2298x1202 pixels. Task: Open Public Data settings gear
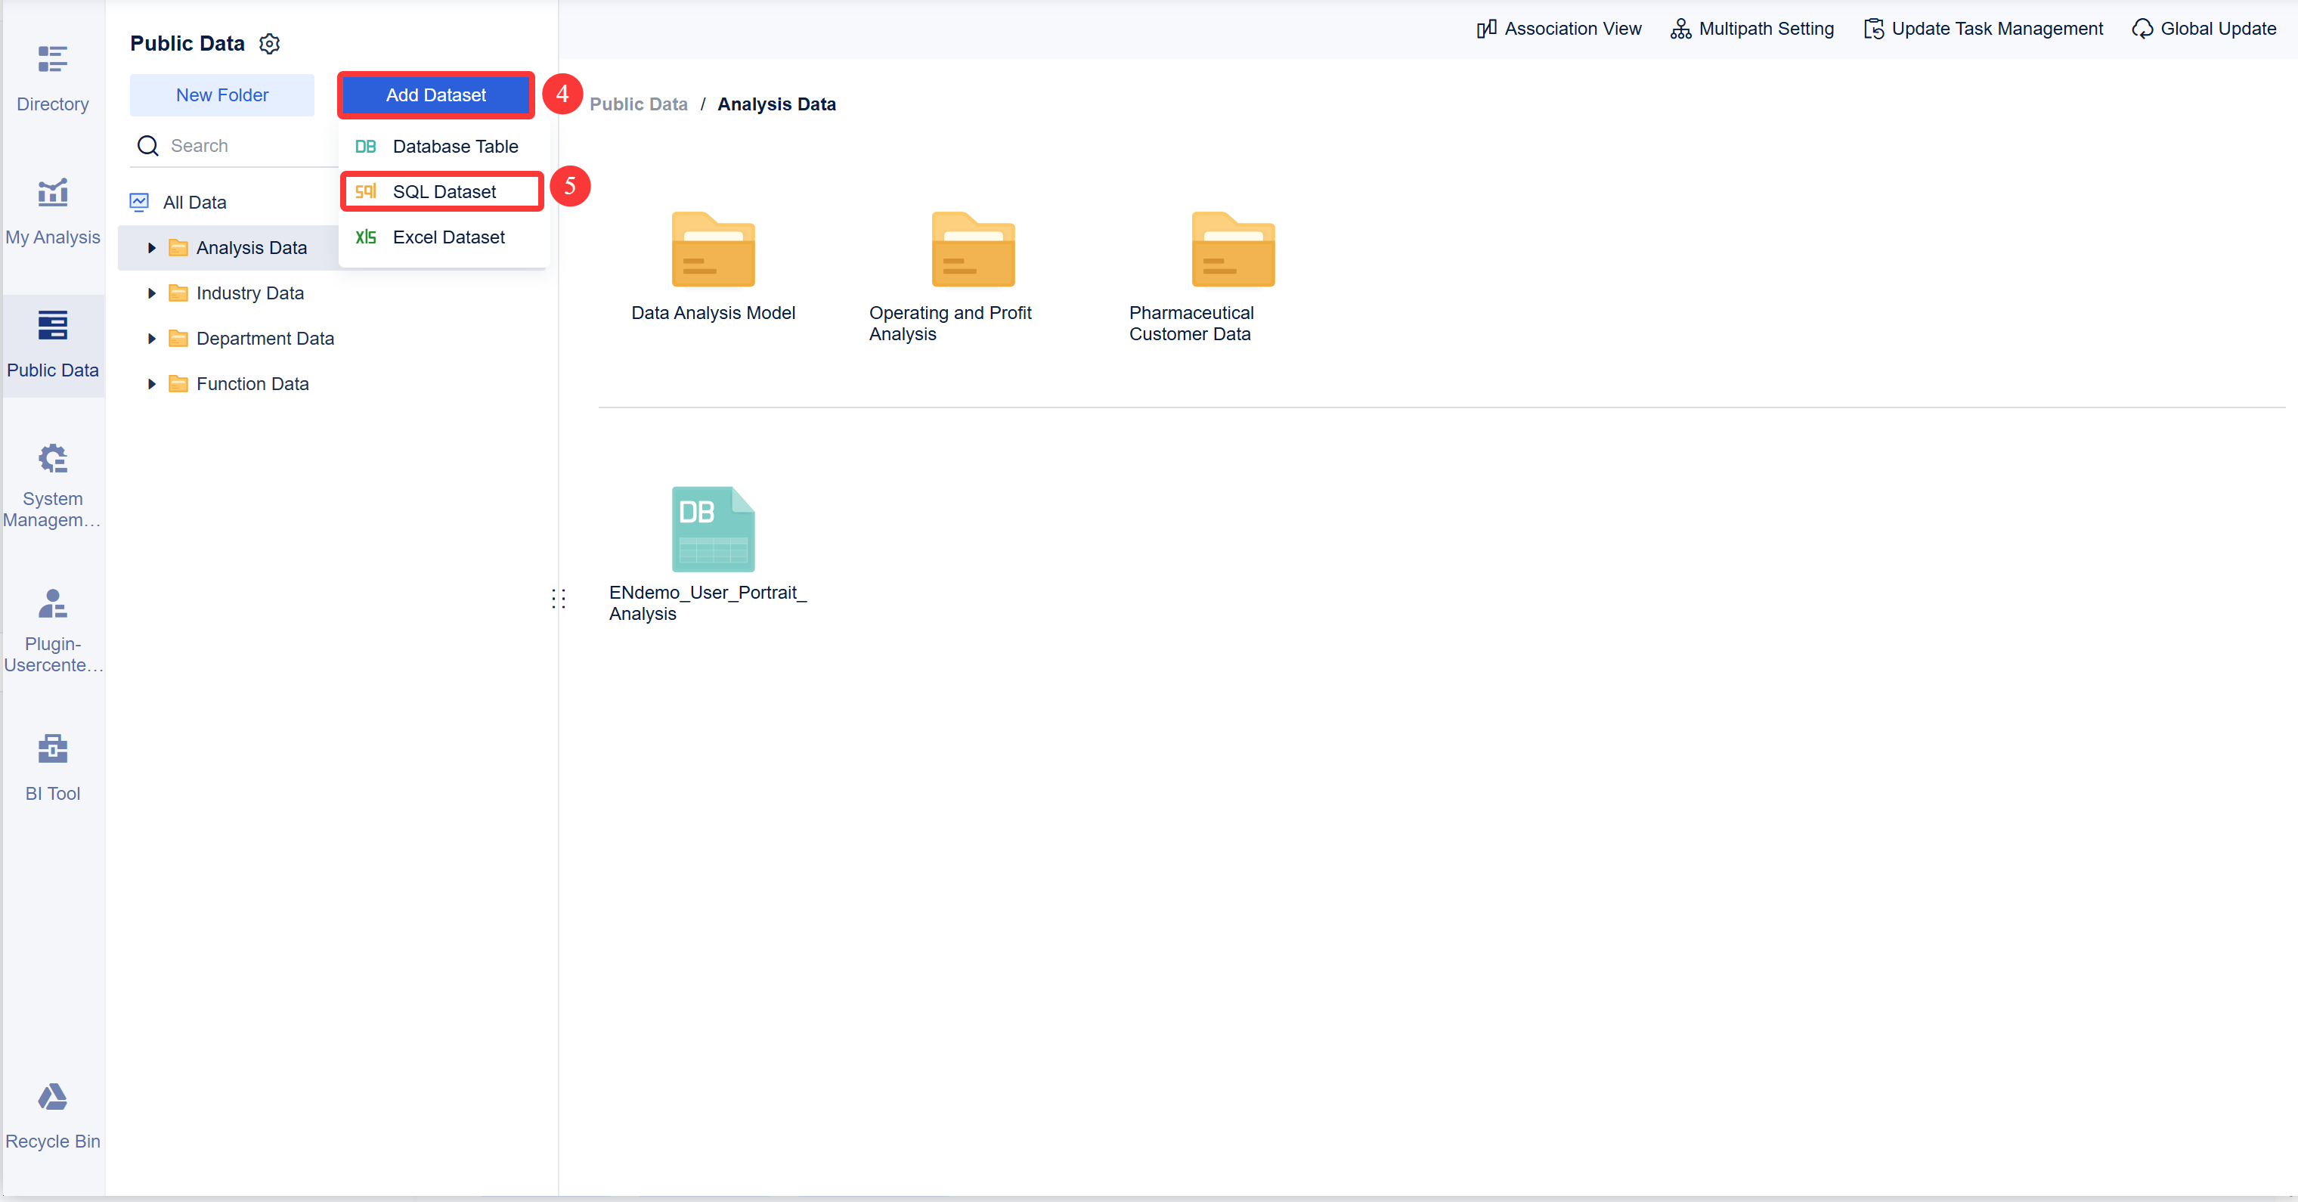268,43
